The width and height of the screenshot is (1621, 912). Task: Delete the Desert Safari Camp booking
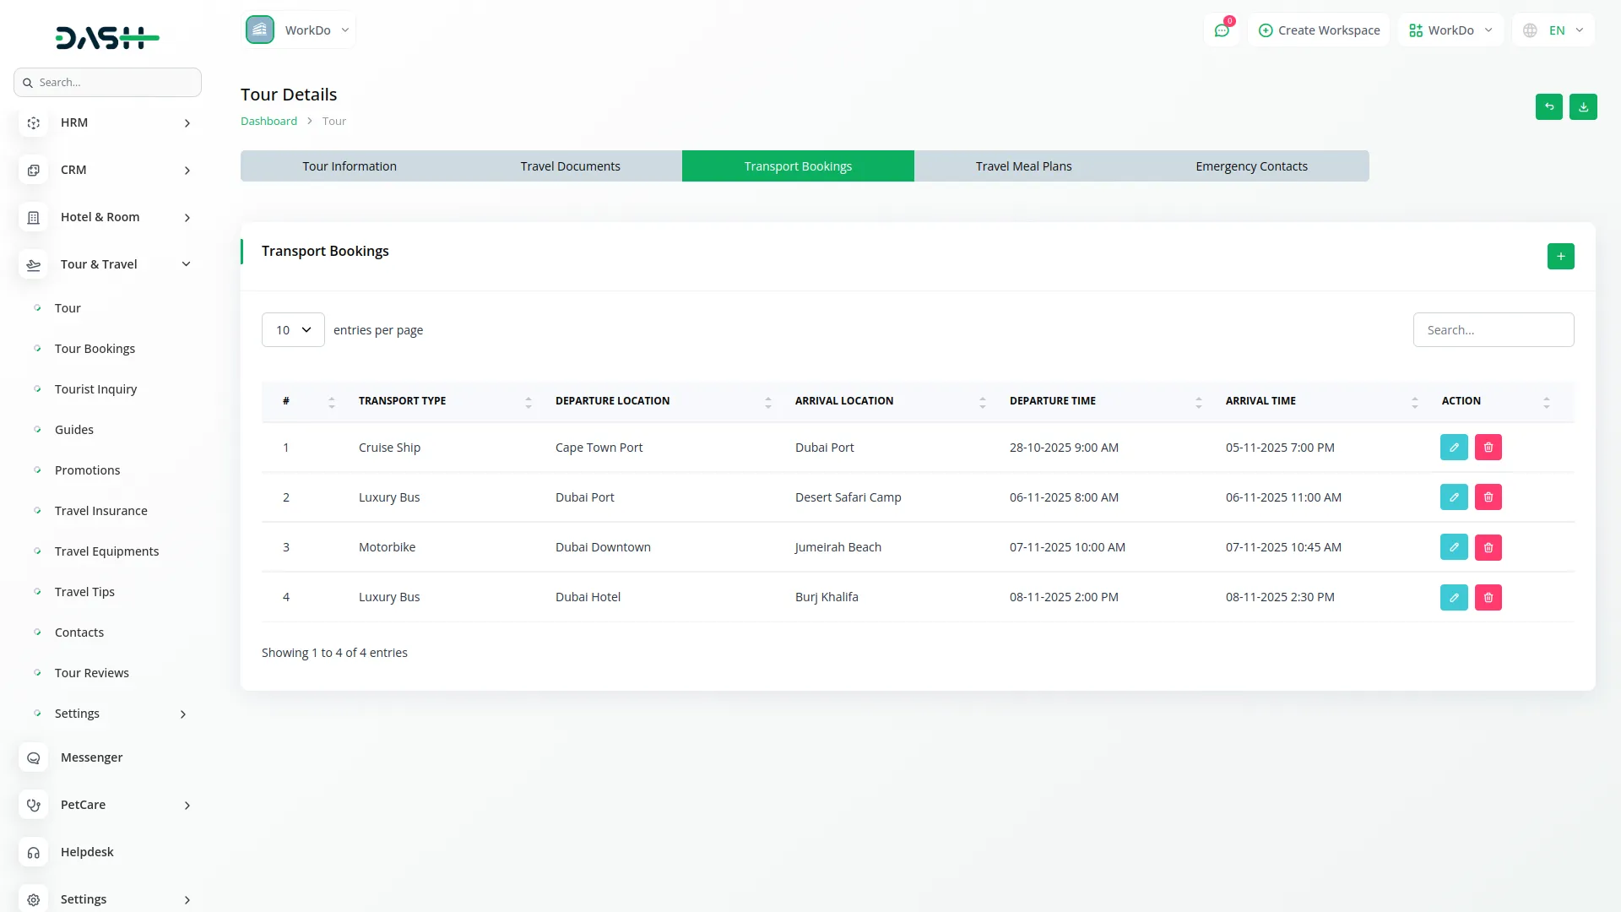click(x=1488, y=497)
